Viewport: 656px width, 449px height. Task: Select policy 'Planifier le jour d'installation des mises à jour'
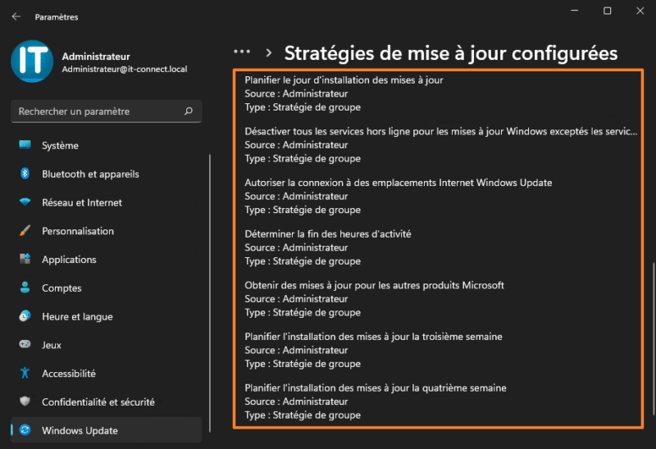click(344, 79)
